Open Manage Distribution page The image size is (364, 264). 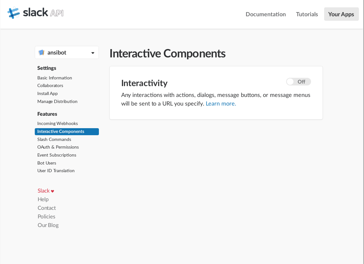pyautogui.click(x=57, y=101)
